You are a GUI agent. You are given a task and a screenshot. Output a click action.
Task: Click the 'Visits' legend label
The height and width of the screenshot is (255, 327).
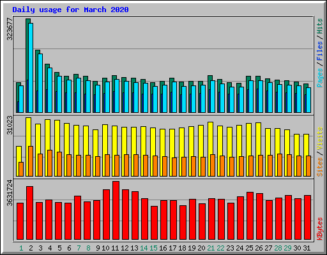point(320,139)
